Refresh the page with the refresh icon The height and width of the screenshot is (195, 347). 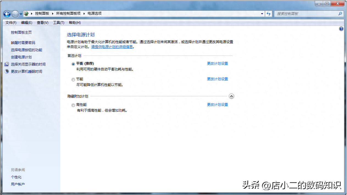pos(268,14)
